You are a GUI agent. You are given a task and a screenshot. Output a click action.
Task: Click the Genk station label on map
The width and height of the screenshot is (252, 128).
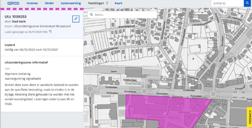pyautogui.click(x=114, y=71)
